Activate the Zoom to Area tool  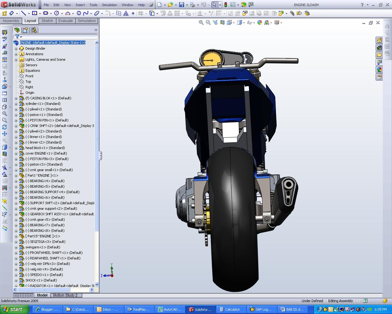[208, 22]
